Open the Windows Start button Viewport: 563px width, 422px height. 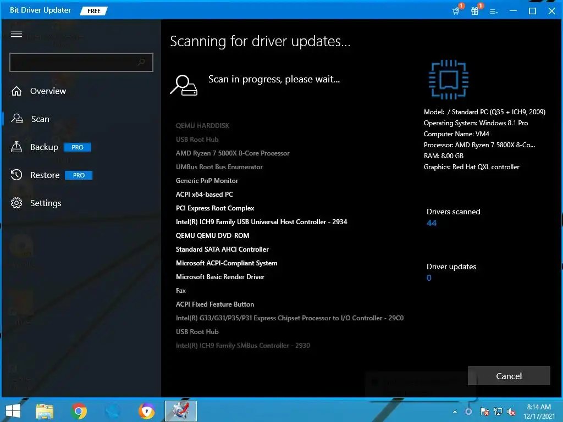pos(13,411)
